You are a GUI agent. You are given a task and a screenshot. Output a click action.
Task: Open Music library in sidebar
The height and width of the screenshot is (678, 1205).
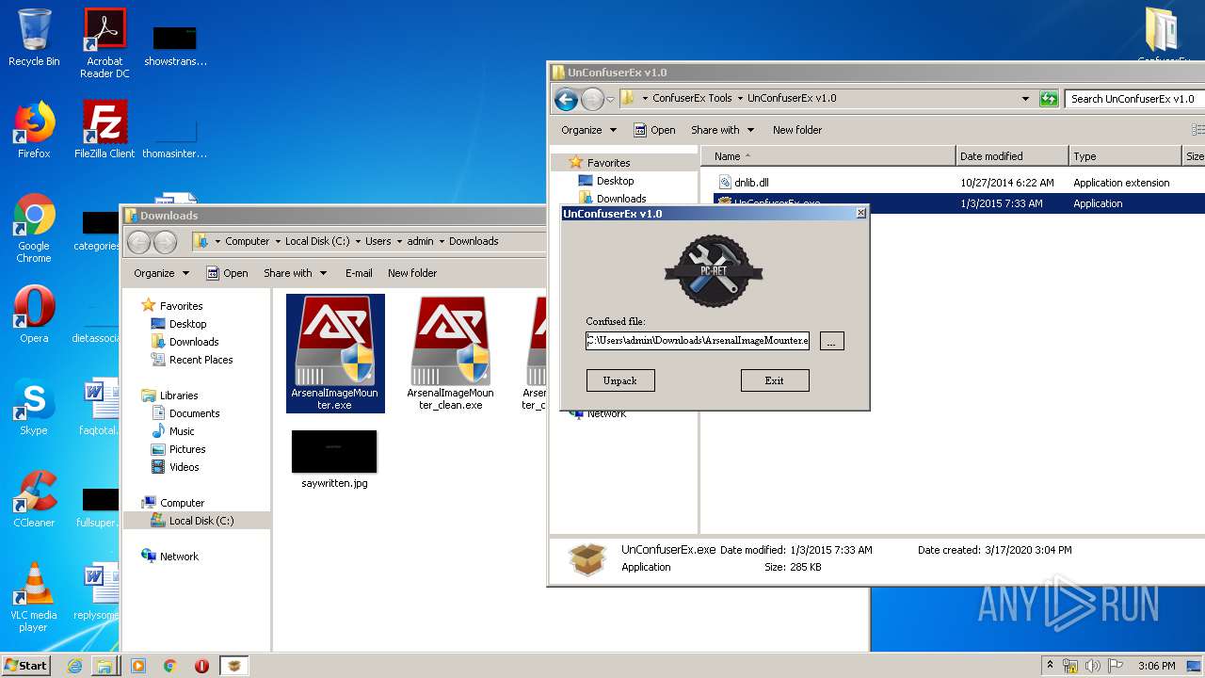click(x=182, y=431)
